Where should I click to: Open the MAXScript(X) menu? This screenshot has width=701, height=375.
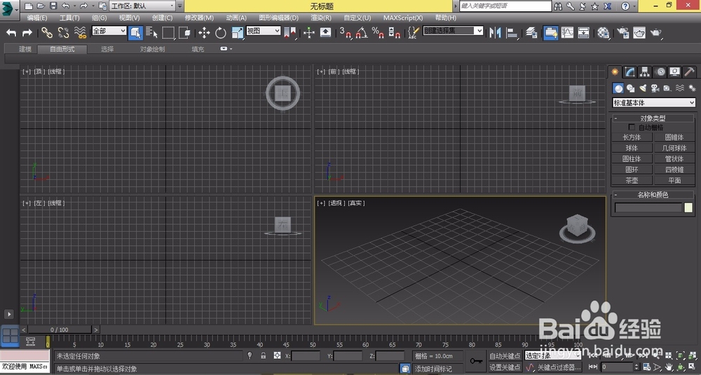(403, 18)
